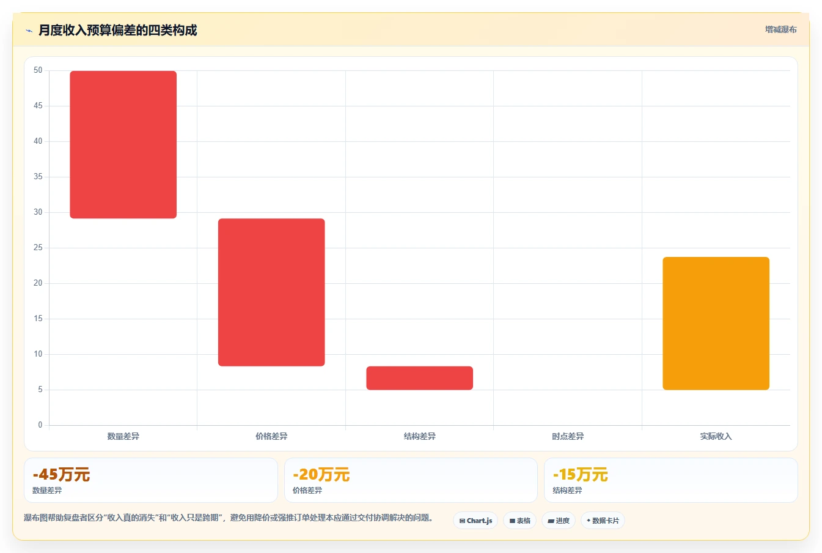
Task: Click the y-axis value 25
Action: click(x=38, y=248)
